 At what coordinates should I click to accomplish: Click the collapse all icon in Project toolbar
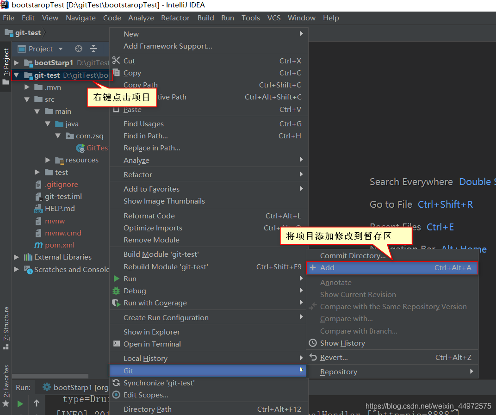click(x=93, y=49)
